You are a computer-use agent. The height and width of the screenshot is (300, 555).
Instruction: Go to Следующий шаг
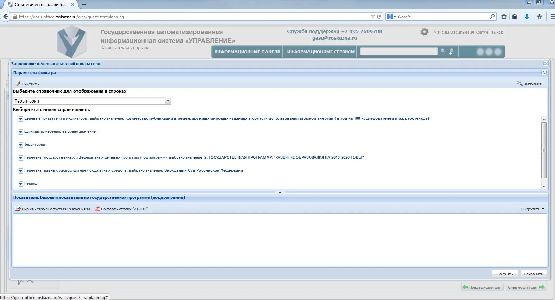pyautogui.click(x=526, y=287)
